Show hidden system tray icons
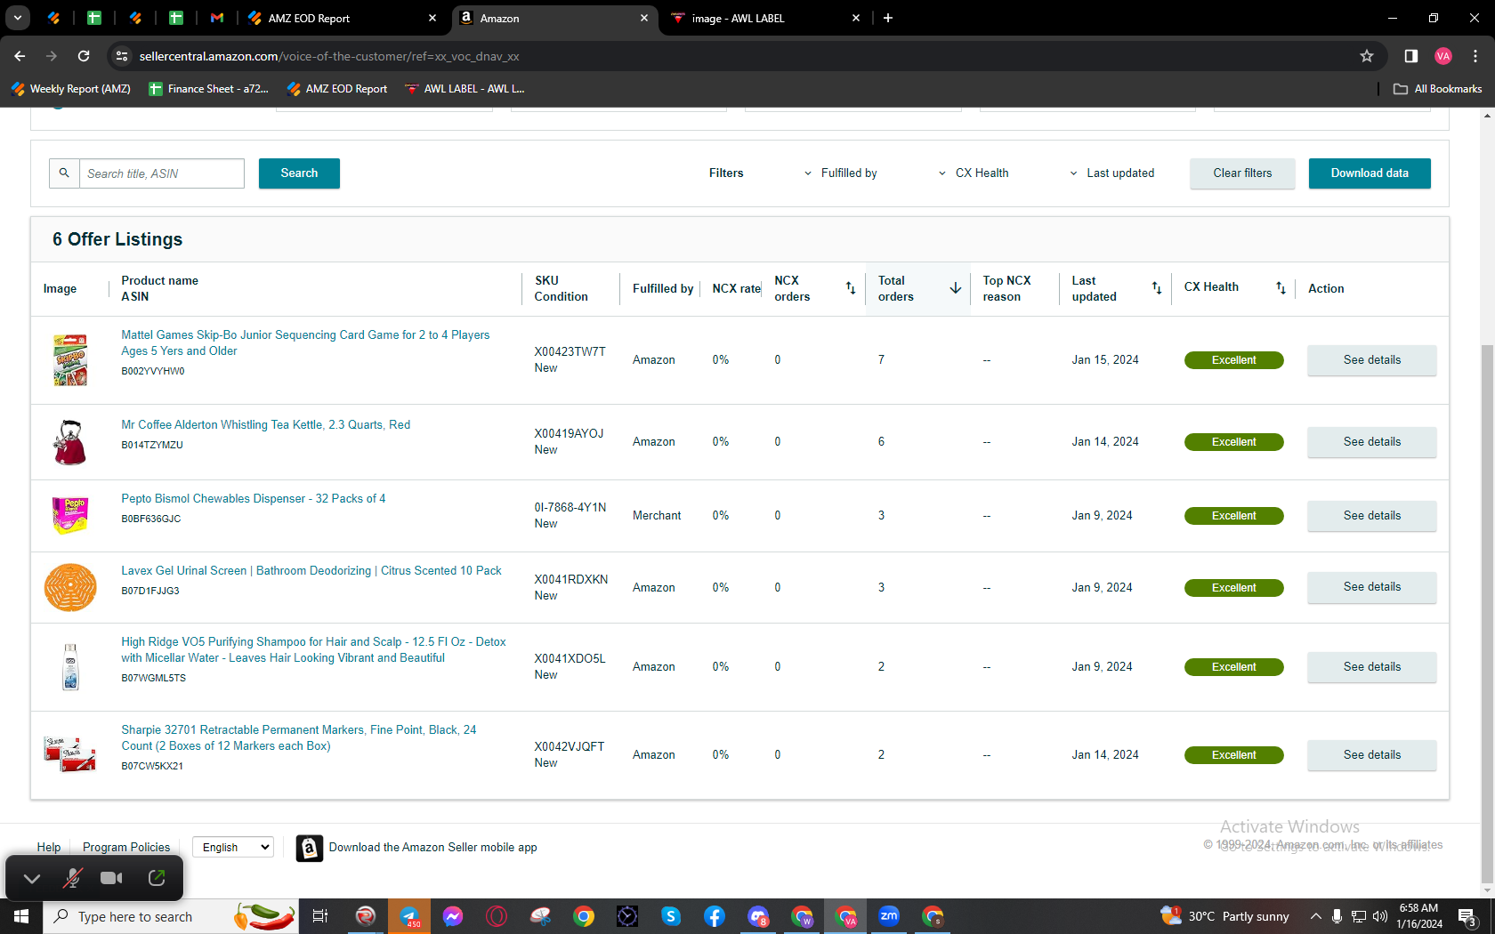Screen dimensions: 1495x934 click(x=1315, y=916)
